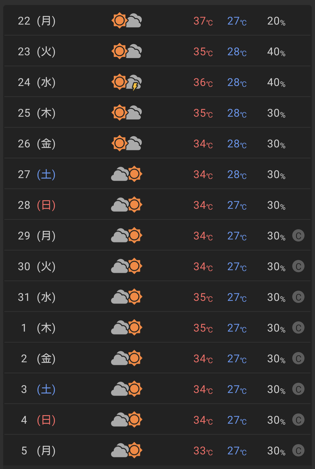This screenshot has height=469, width=315.
Task: Open the 30 (火) daily forecast row
Action: tap(157, 266)
